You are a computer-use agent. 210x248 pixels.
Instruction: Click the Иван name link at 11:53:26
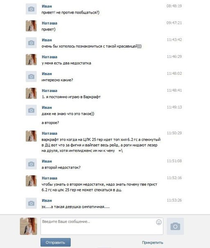[x=47, y=200]
